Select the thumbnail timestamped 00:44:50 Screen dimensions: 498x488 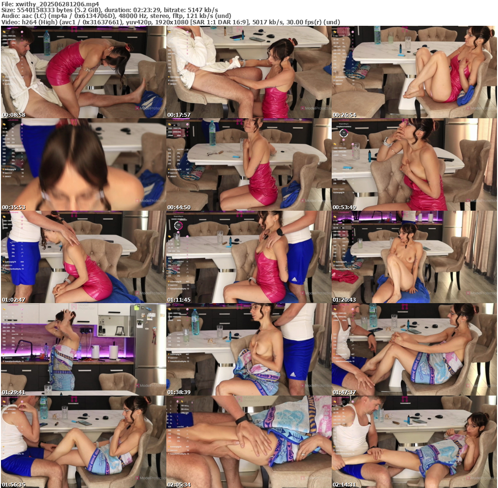pos(249,164)
